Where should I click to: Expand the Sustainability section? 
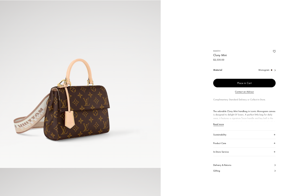pos(244,135)
